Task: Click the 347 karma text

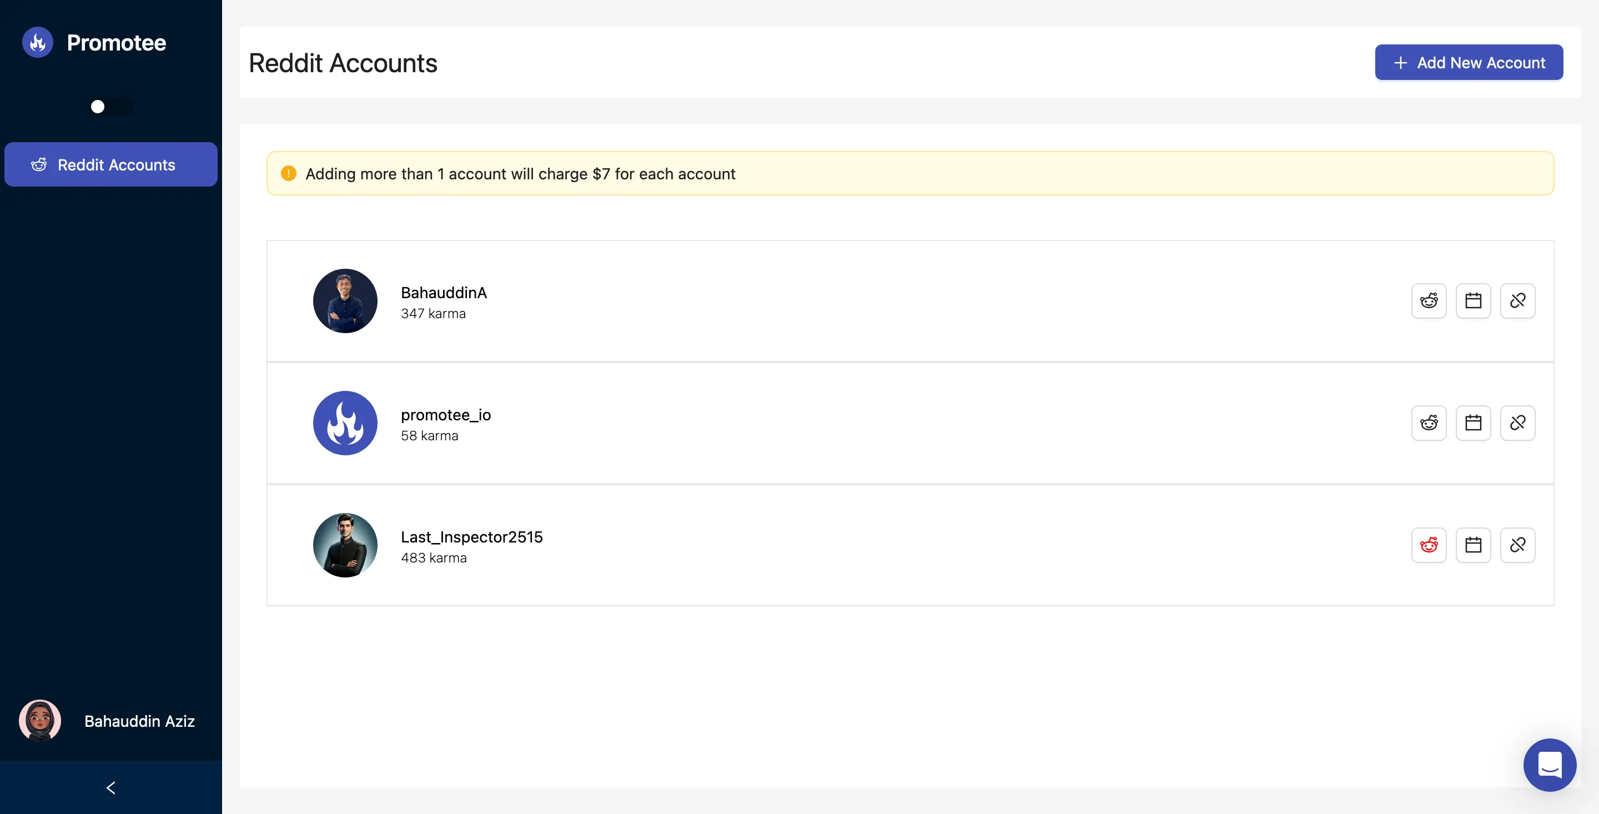Action: [x=433, y=314]
